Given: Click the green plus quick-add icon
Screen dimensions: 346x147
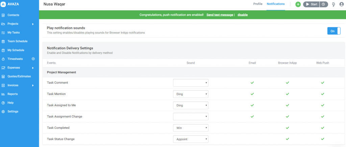Looking at the screenshot, I should tap(298, 4).
